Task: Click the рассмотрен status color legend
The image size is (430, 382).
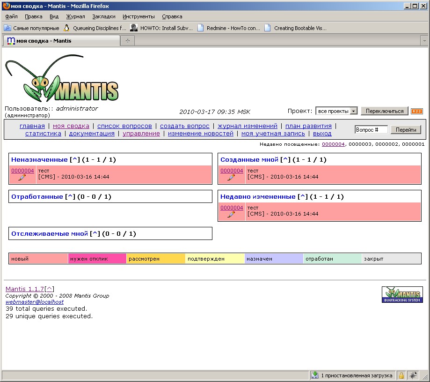Action: point(156,259)
